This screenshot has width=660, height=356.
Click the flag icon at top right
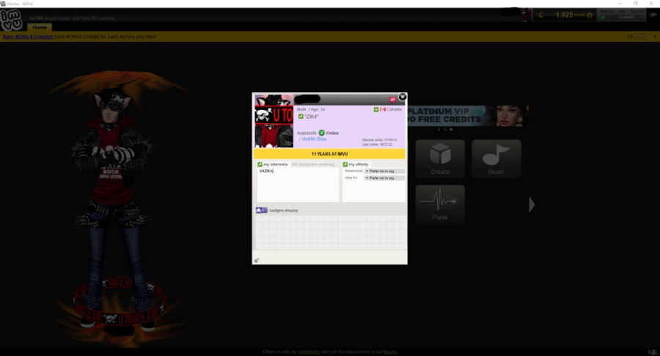click(653, 15)
